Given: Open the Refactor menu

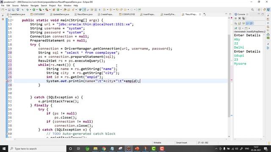Looking at the screenshot, I should pyautogui.click(x=25, y=5).
